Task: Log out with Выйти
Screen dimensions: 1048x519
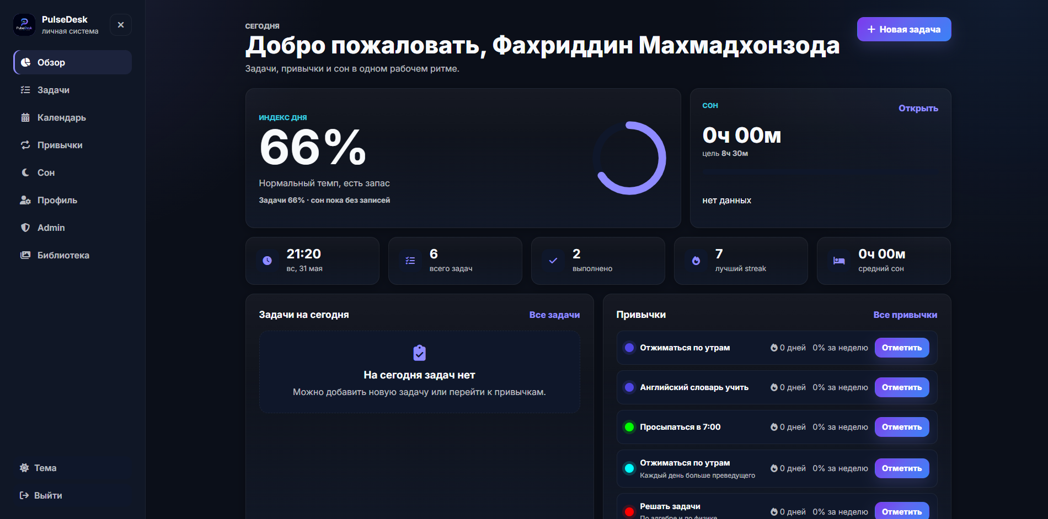Action: click(73, 495)
